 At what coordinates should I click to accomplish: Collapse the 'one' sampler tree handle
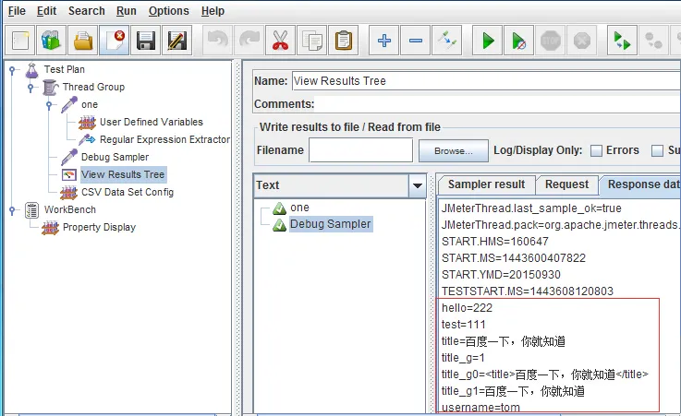(49, 105)
